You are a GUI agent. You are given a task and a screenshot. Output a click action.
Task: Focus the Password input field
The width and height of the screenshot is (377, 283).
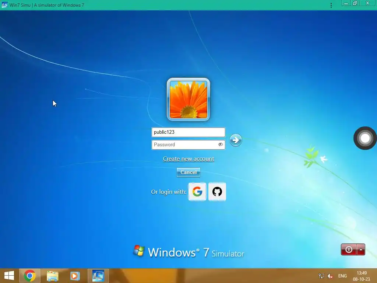pyautogui.click(x=188, y=144)
